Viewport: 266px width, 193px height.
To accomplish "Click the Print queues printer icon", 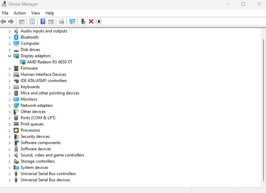I will tap(16, 124).
